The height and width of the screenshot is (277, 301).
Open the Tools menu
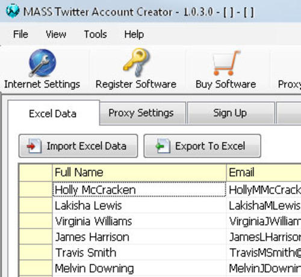pyautogui.click(x=95, y=34)
